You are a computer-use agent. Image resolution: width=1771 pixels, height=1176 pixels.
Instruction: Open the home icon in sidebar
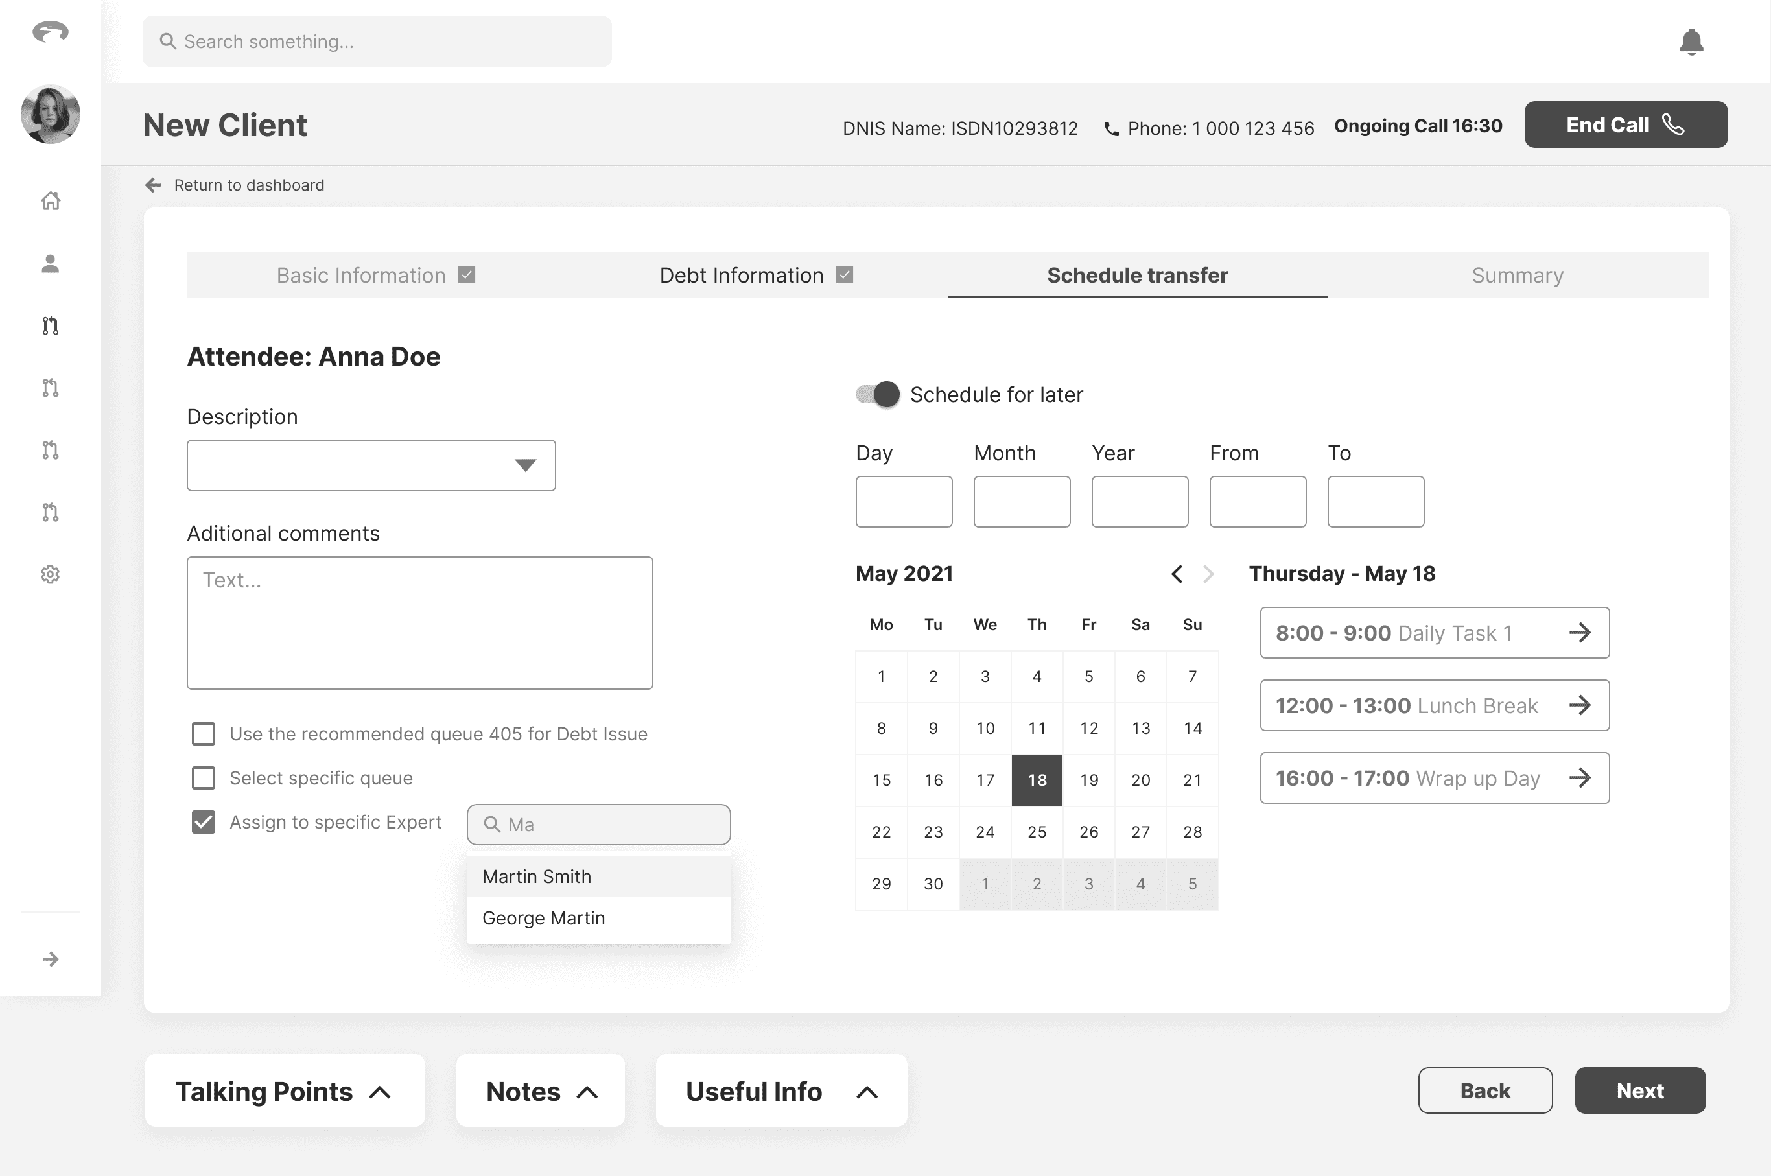tap(50, 201)
